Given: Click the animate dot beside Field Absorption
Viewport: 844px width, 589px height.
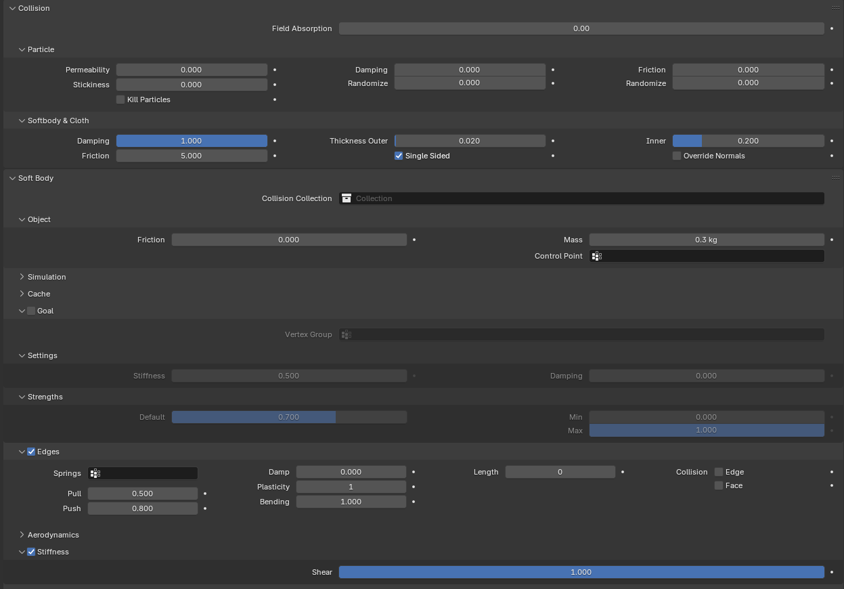Looking at the screenshot, I should click(x=831, y=28).
